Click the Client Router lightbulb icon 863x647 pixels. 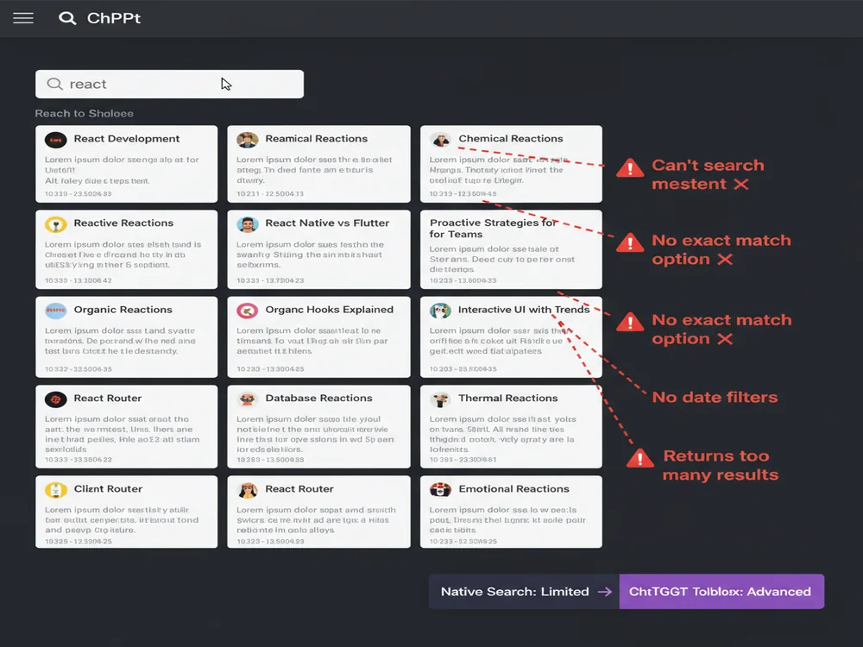click(54, 489)
